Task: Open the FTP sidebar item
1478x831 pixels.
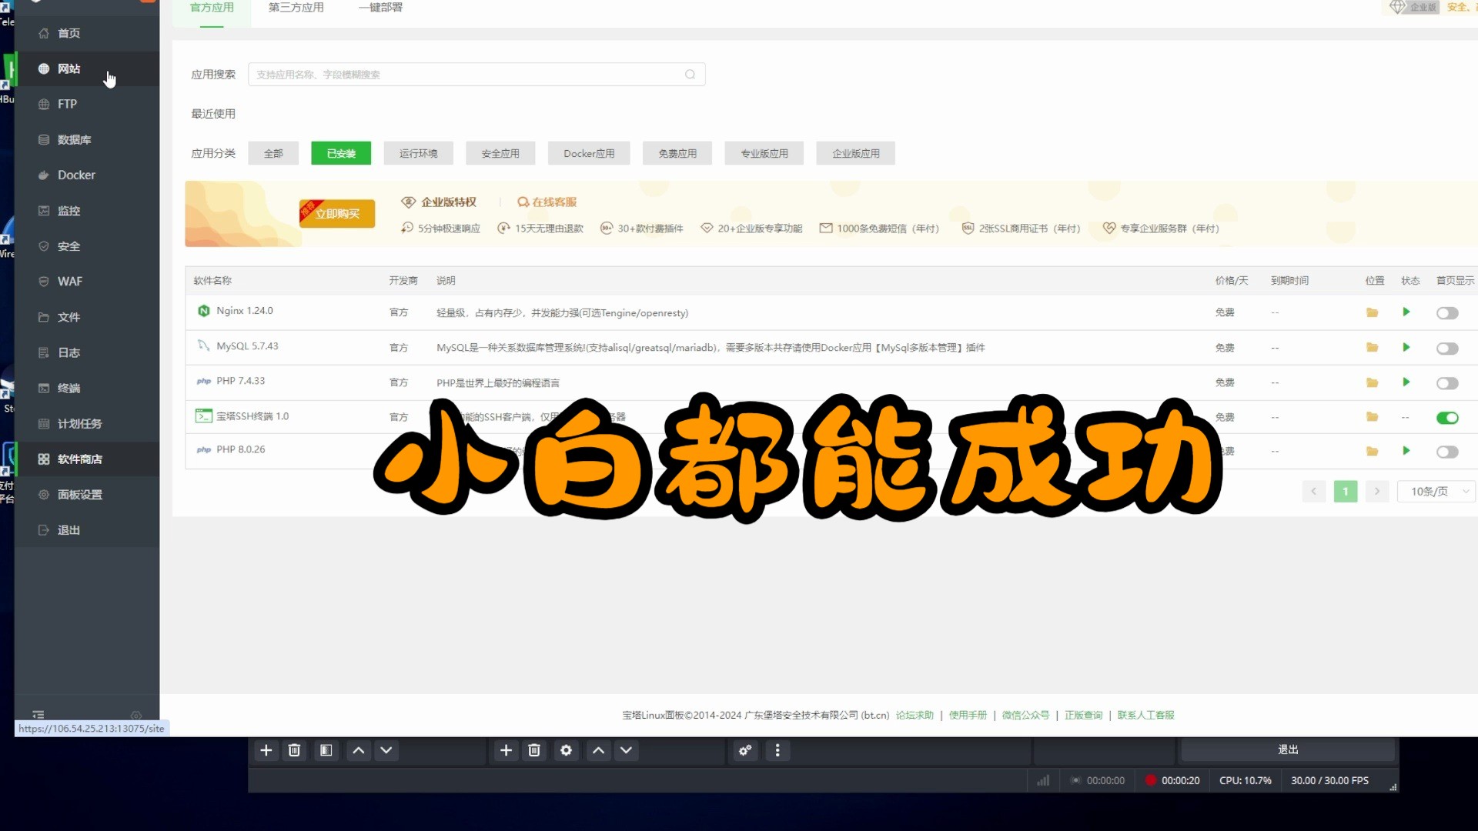Action: 86,104
